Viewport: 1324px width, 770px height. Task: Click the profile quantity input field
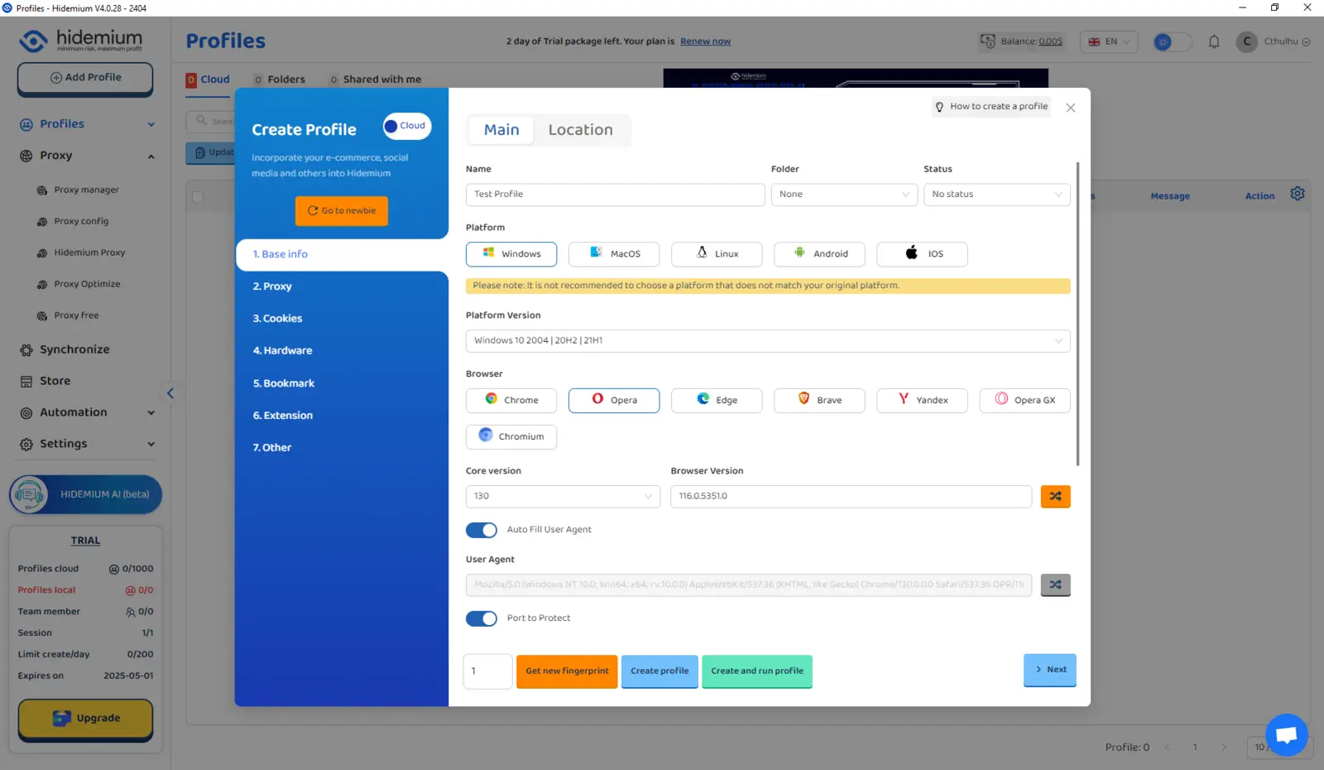488,671
